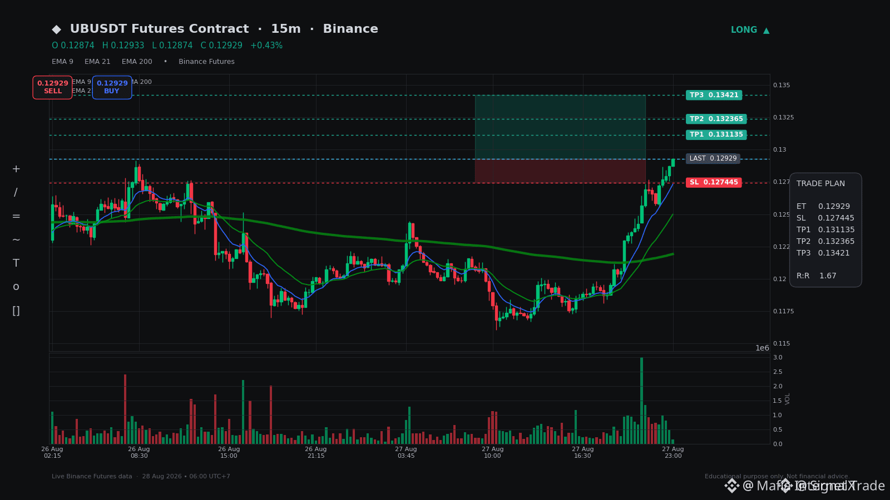890x500 pixels.
Task: Click the '0.1325' price axis label
Action: tap(784, 117)
